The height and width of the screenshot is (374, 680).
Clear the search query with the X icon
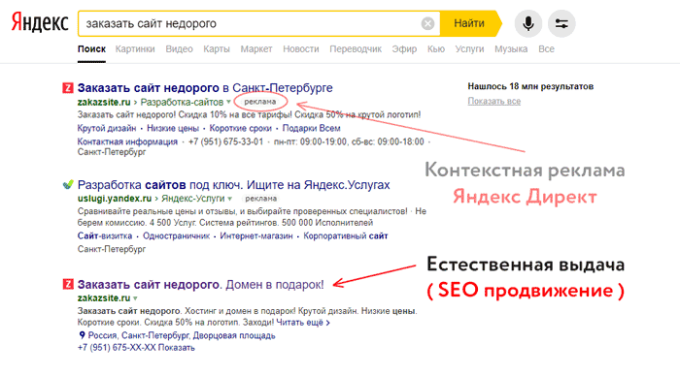pyautogui.click(x=427, y=23)
